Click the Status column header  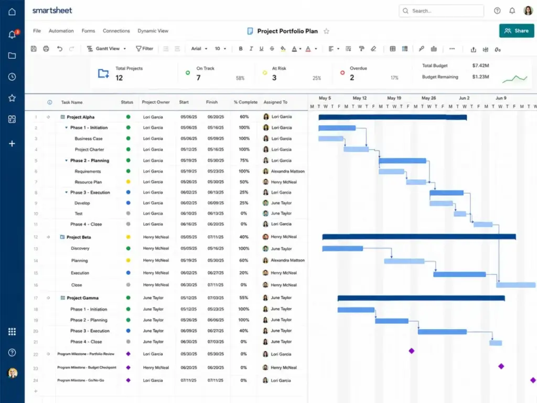point(127,102)
